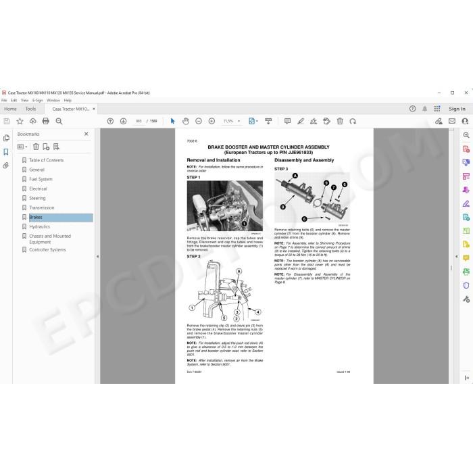Screen dimensions: 473x473
Task: Zoom in with the plus icon
Action: 211,121
